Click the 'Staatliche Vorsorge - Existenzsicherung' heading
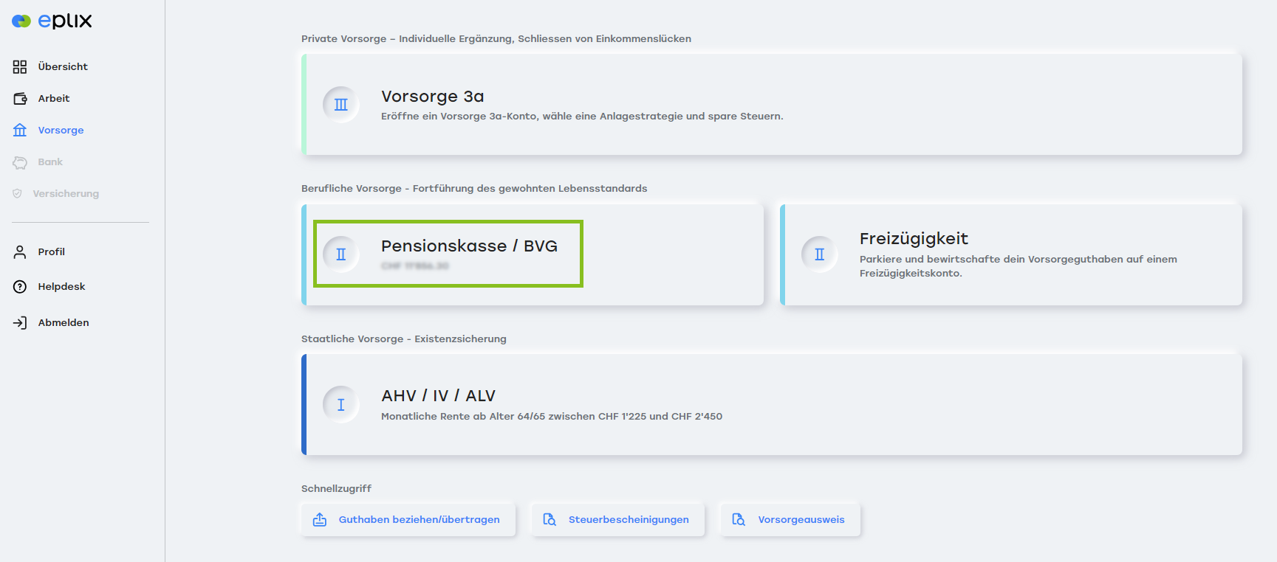The width and height of the screenshot is (1277, 562). pos(404,339)
